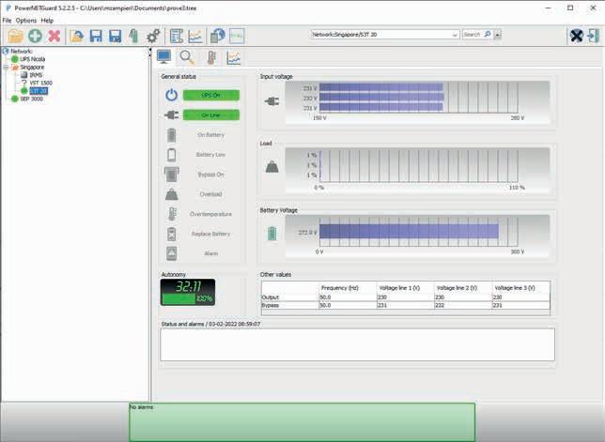Screen dimensions: 605x442
Task: Open the gears settings icon
Action: pos(153,37)
